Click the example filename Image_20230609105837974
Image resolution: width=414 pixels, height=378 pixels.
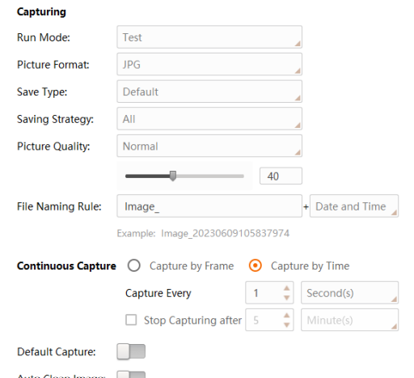[x=225, y=233]
